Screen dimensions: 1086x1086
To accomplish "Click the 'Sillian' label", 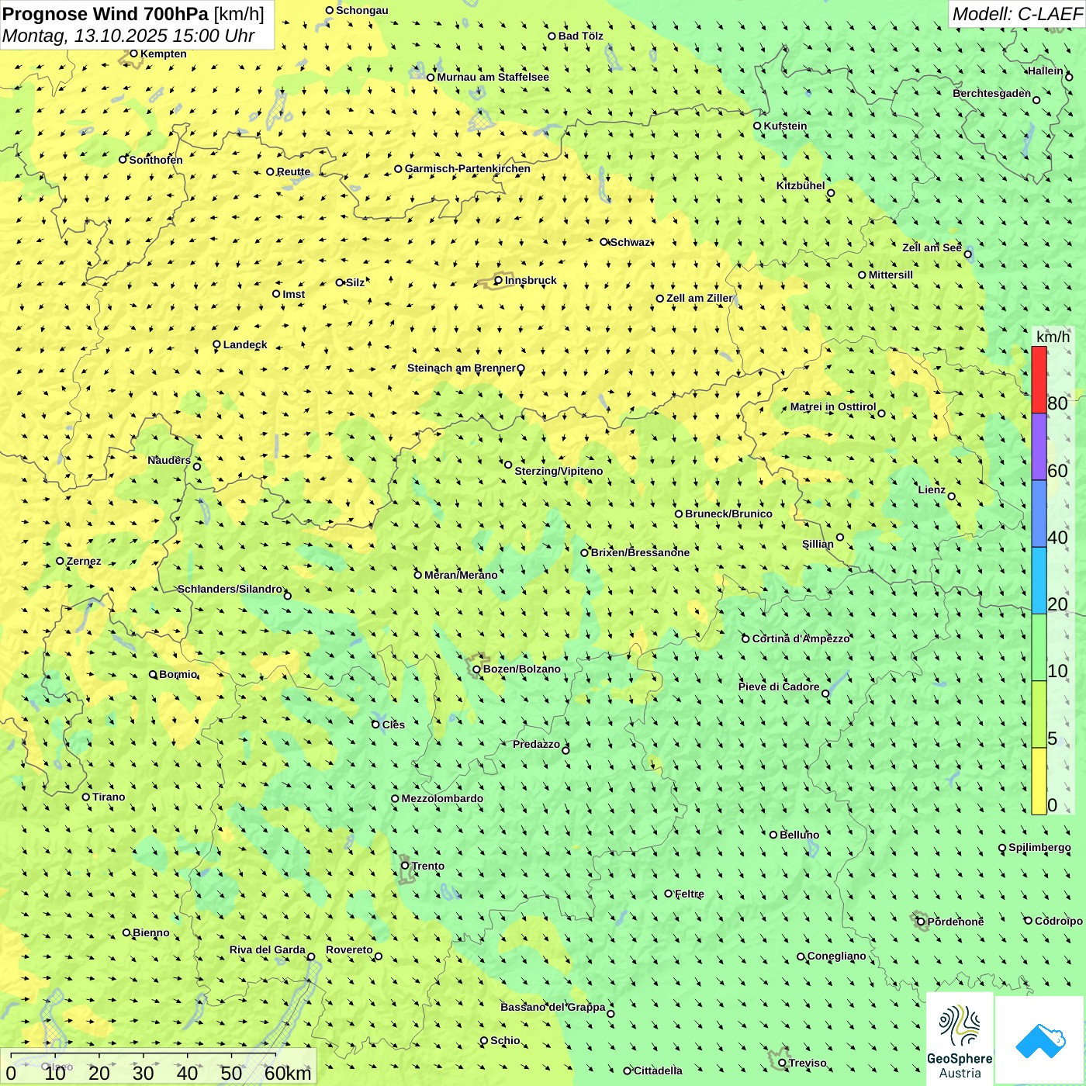I will pos(818,544).
